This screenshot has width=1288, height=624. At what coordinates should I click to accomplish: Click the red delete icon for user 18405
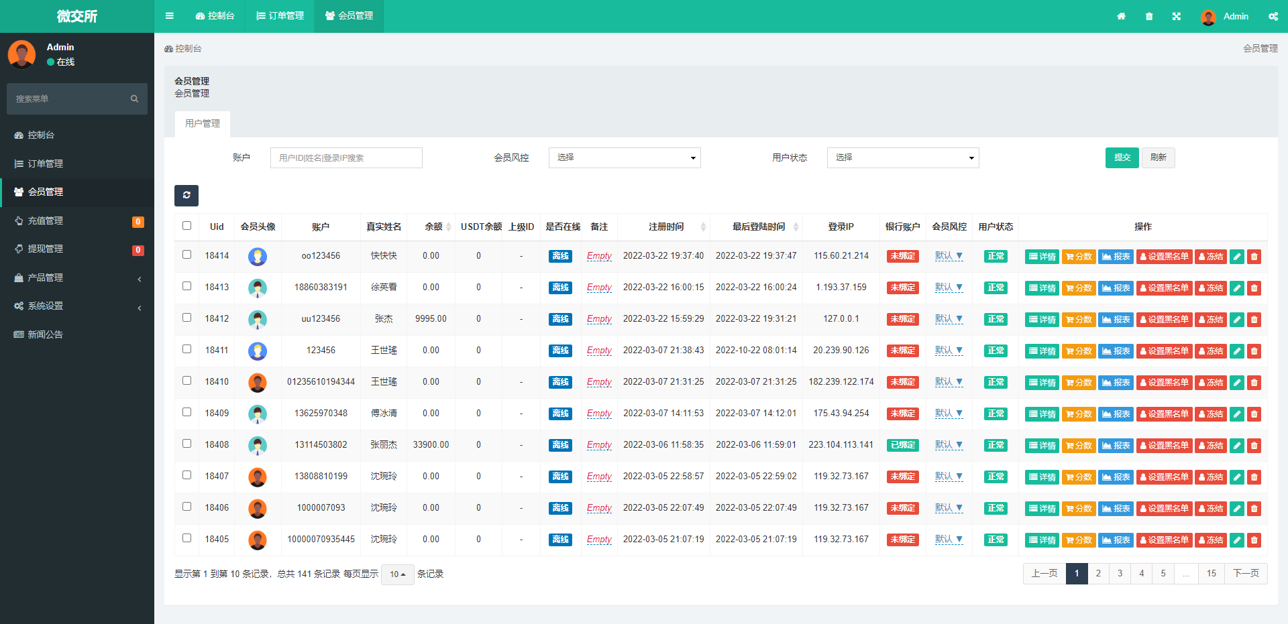click(x=1253, y=540)
